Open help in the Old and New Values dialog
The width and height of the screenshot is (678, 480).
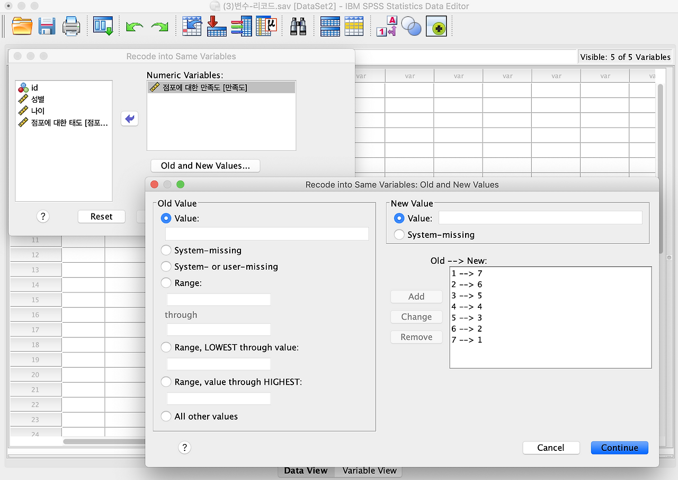[184, 448]
